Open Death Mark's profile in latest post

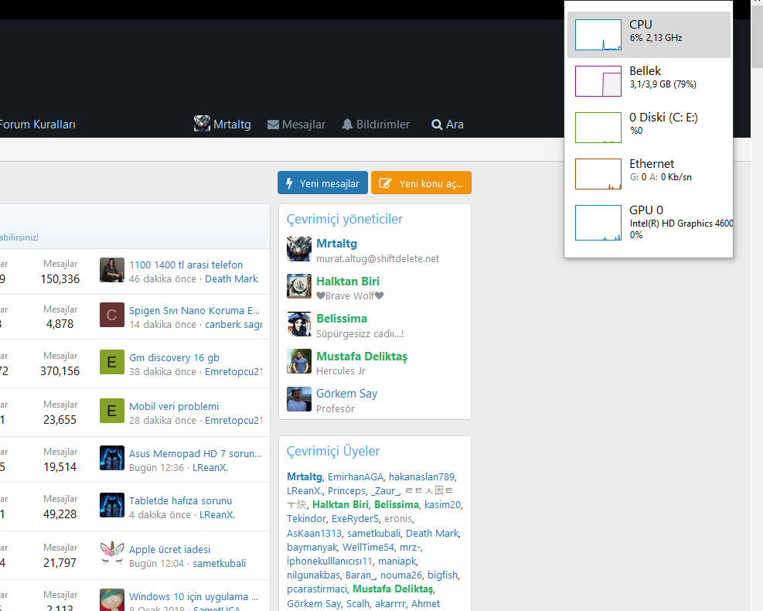pyautogui.click(x=231, y=279)
